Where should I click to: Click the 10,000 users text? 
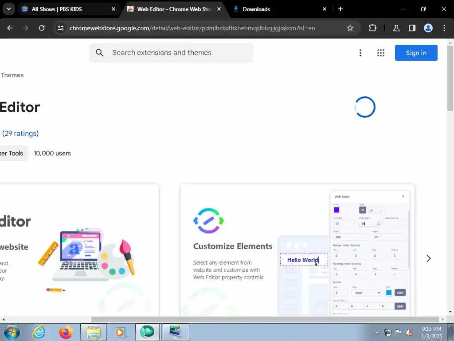click(x=52, y=153)
